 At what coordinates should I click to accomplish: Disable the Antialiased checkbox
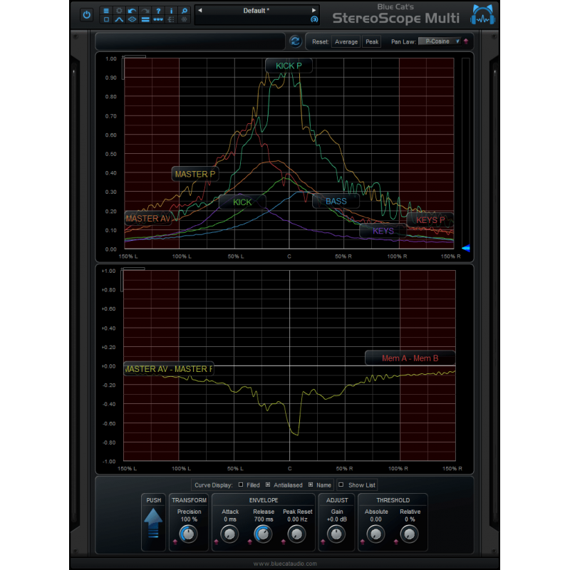pos(267,485)
